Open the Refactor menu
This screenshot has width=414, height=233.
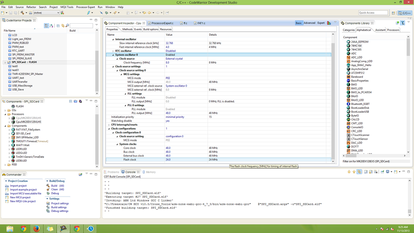31,7
